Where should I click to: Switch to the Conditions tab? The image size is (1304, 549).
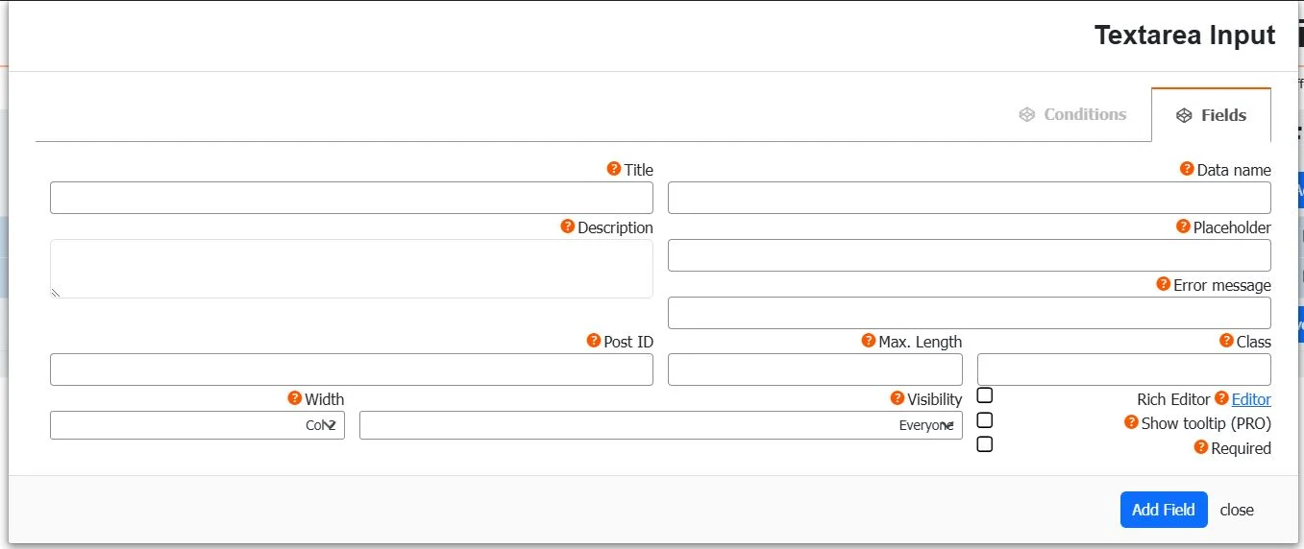[x=1072, y=114]
